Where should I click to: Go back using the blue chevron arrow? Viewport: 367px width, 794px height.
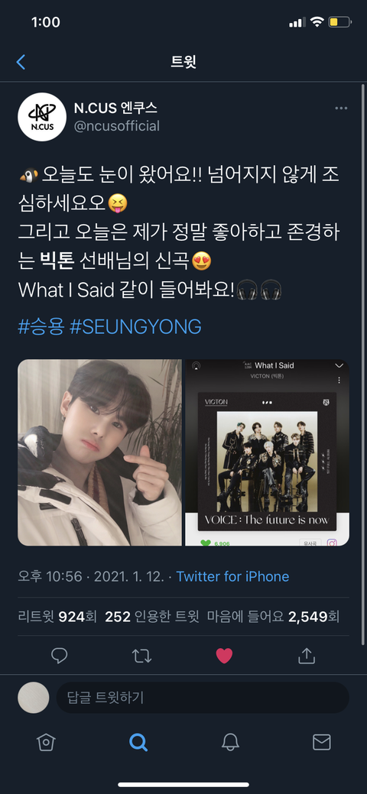tap(21, 63)
